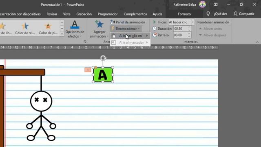Image resolution: width=261 pixels, height=147 pixels.
Task: Click Agregar animación star button
Action: tap(100, 29)
